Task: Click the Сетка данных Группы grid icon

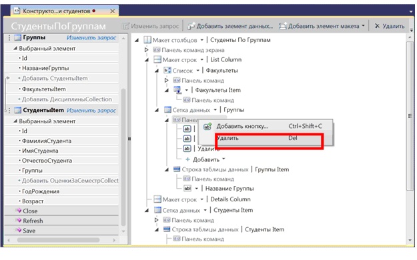Action: pyautogui.click(x=167, y=109)
